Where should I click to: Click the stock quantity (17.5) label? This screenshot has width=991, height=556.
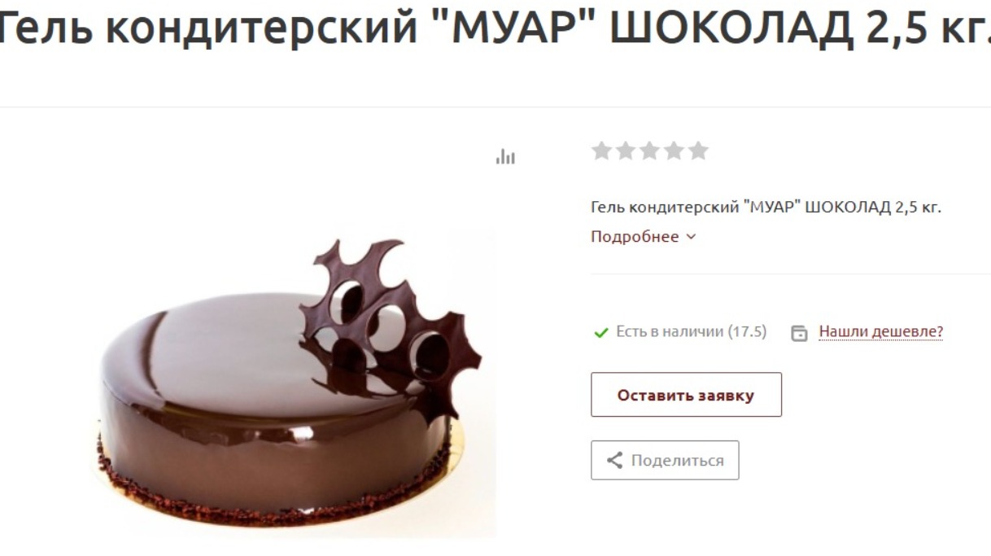(747, 331)
